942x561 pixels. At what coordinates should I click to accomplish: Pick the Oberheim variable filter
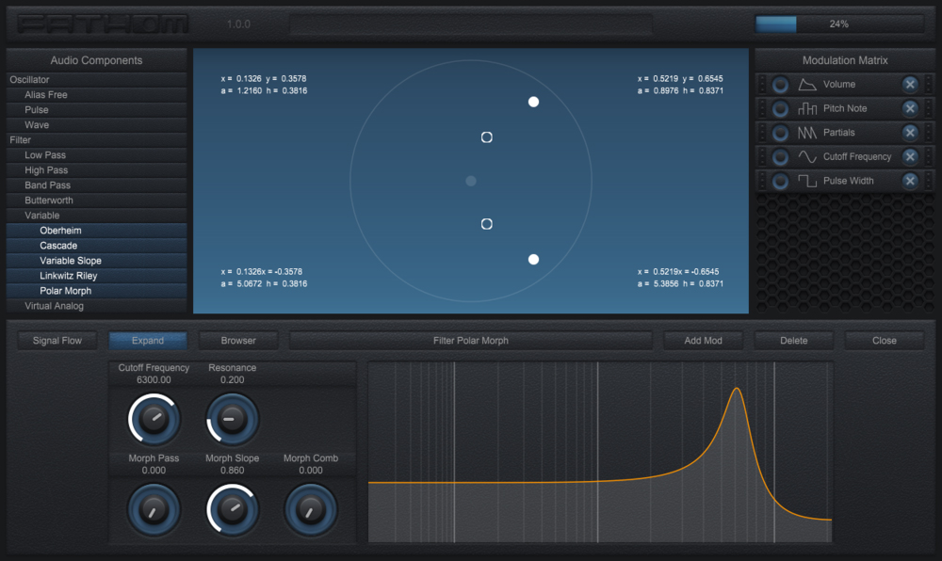pyautogui.click(x=97, y=231)
